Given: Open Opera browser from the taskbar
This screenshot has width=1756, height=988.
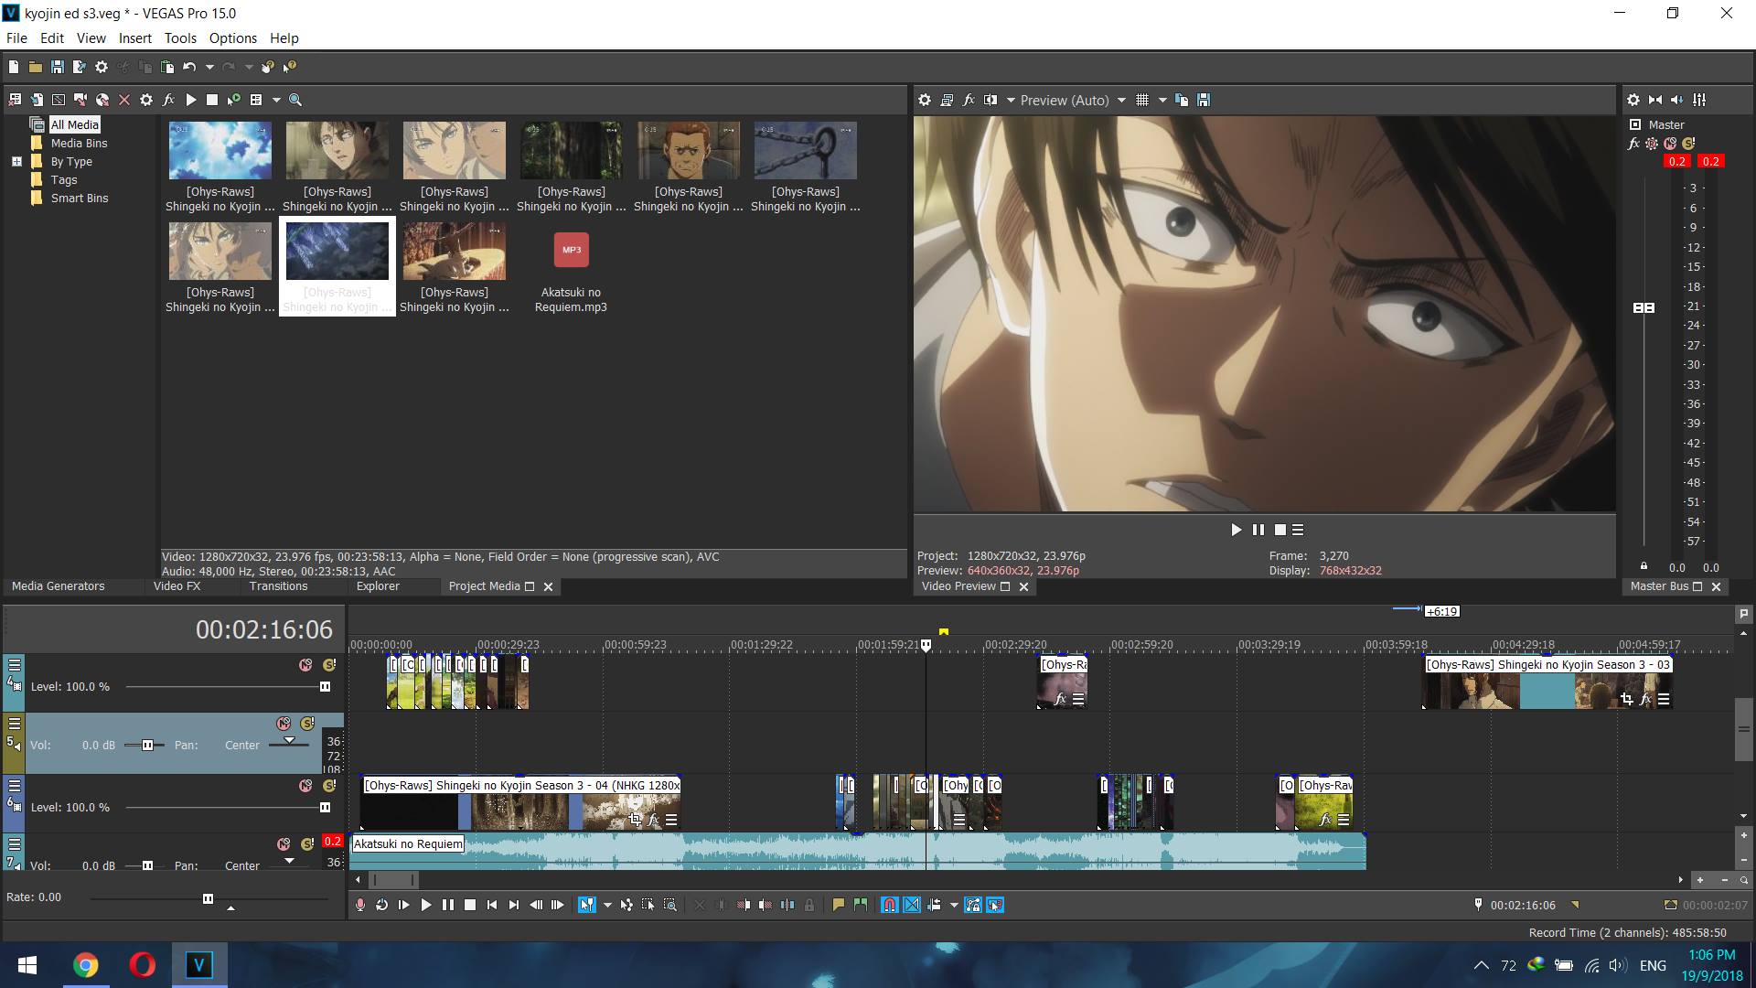Looking at the screenshot, I should (142, 965).
